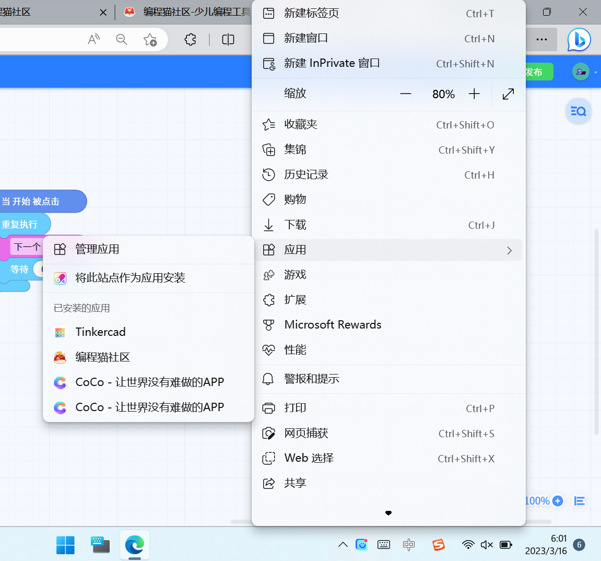Launch the first CoCo app entry
The height and width of the screenshot is (561, 601).
[148, 382]
